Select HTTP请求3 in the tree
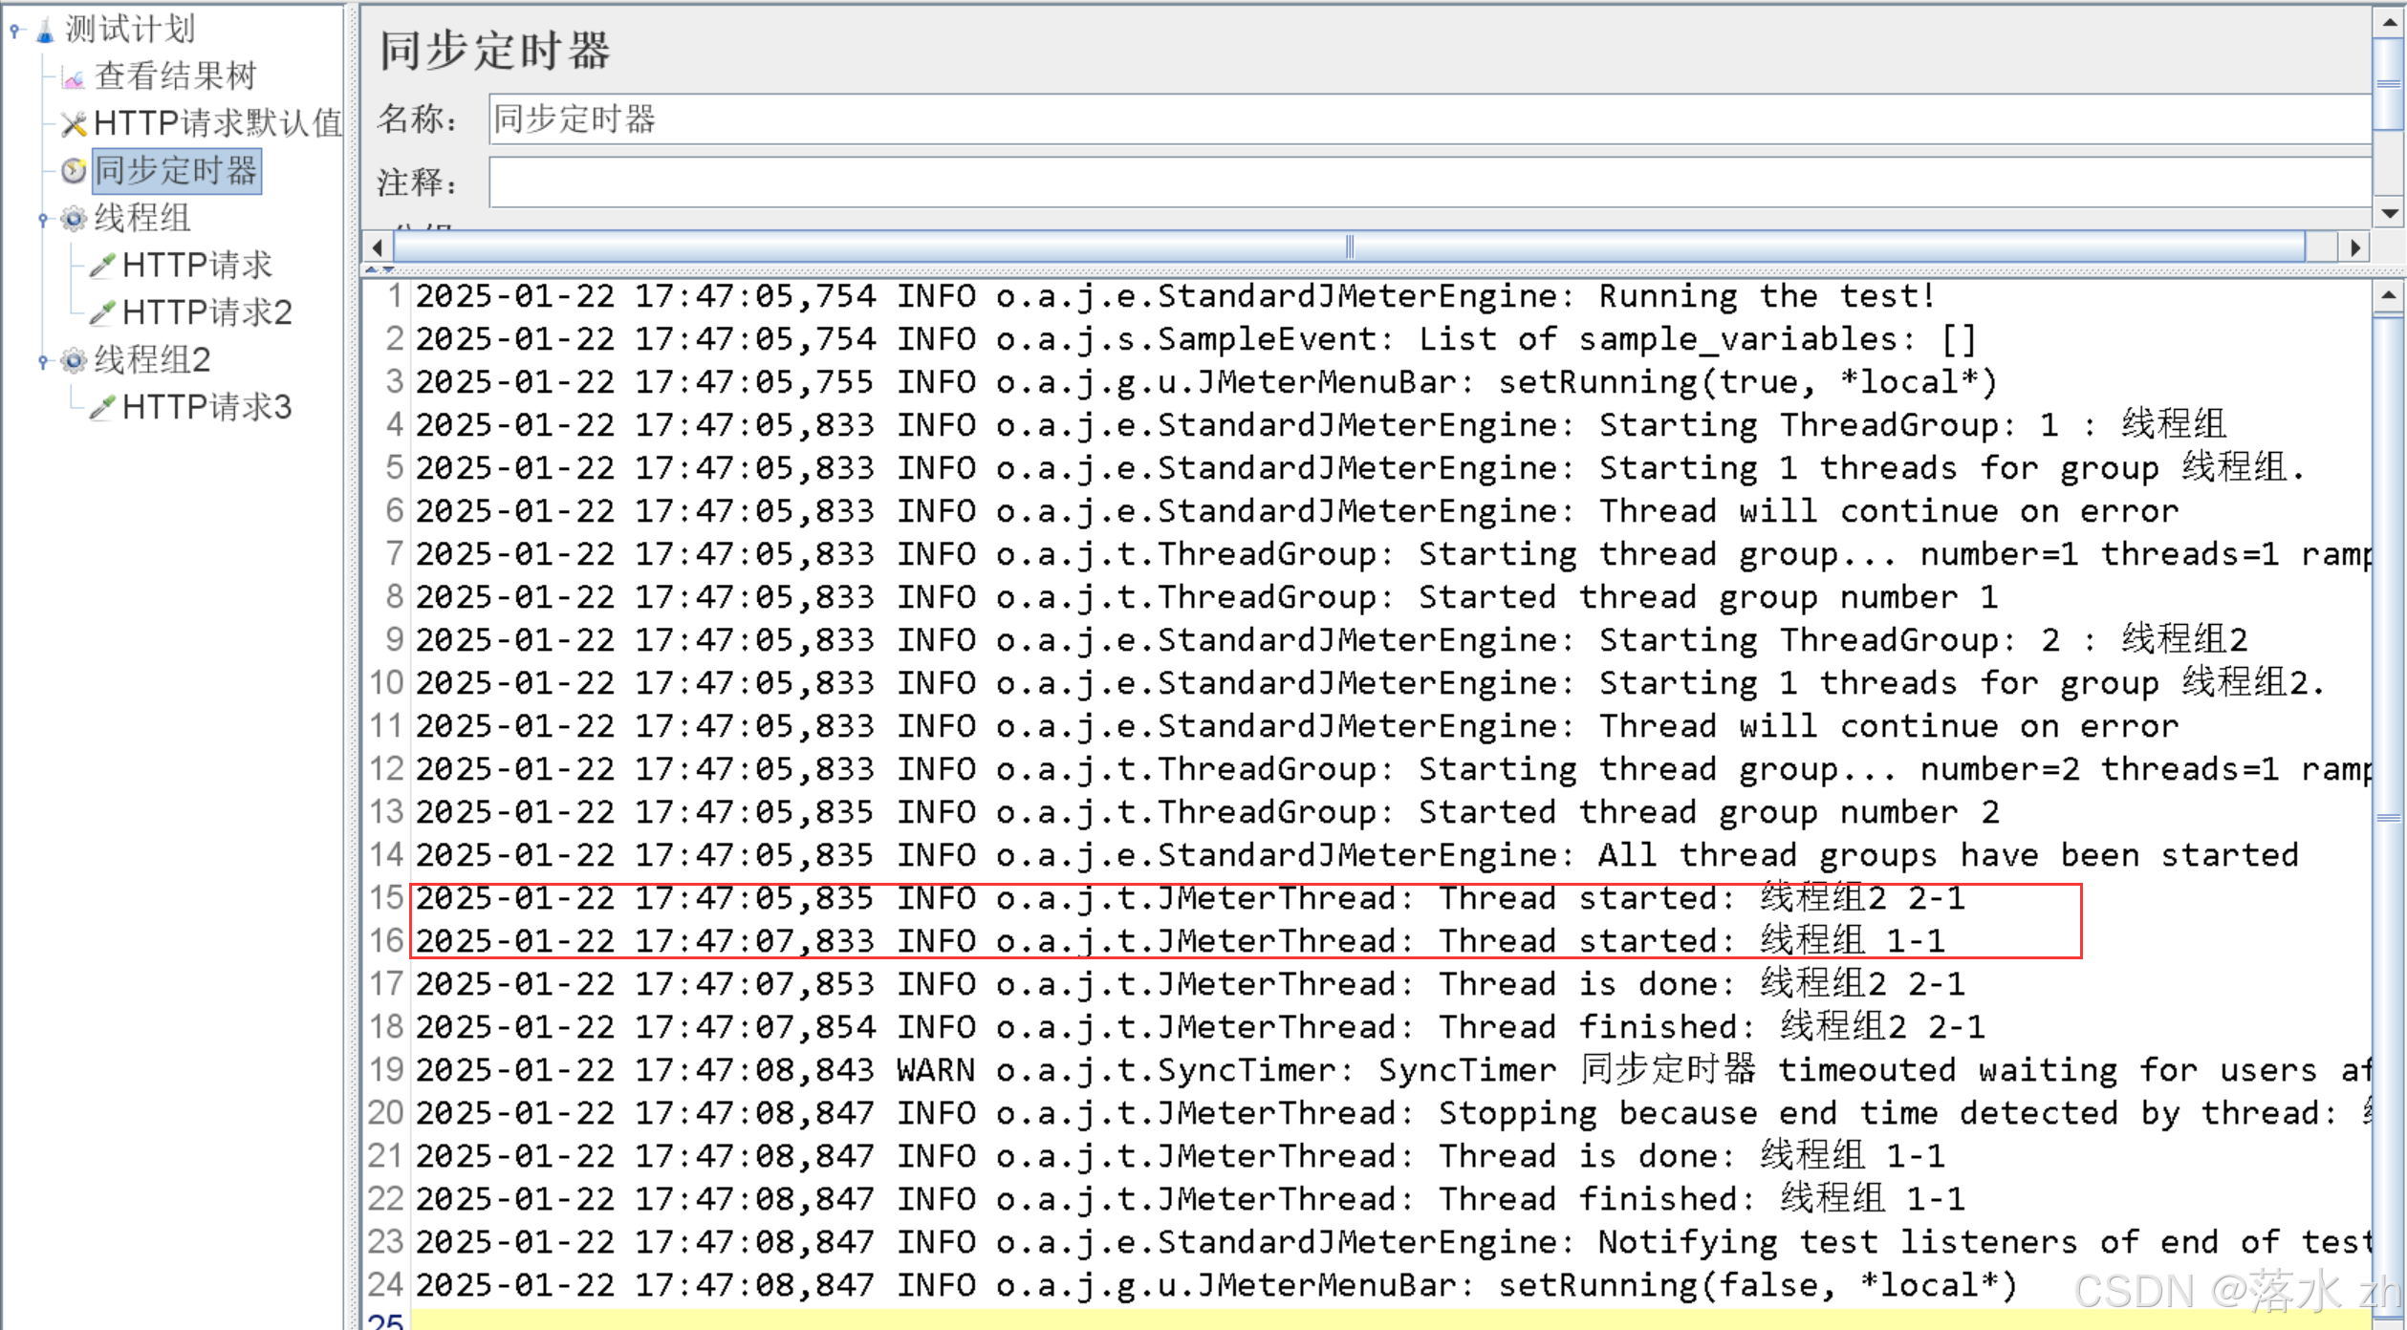Image resolution: width=2407 pixels, height=1330 pixels. 207,407
